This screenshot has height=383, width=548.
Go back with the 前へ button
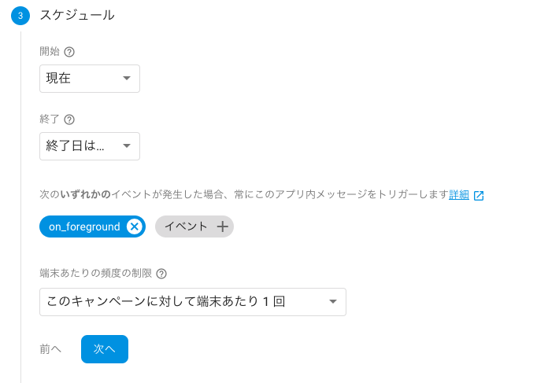50,349
